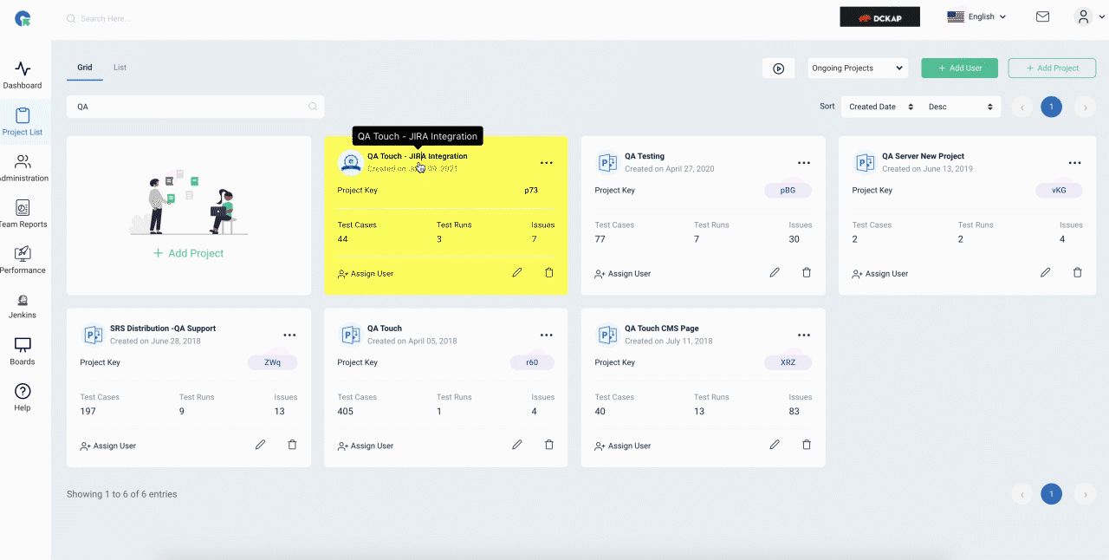Edit the QA Touch project card

click(x=517, y=445)
